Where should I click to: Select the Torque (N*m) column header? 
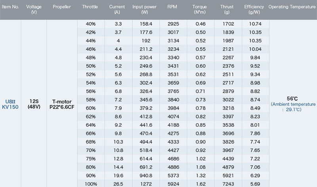[199, 10]
